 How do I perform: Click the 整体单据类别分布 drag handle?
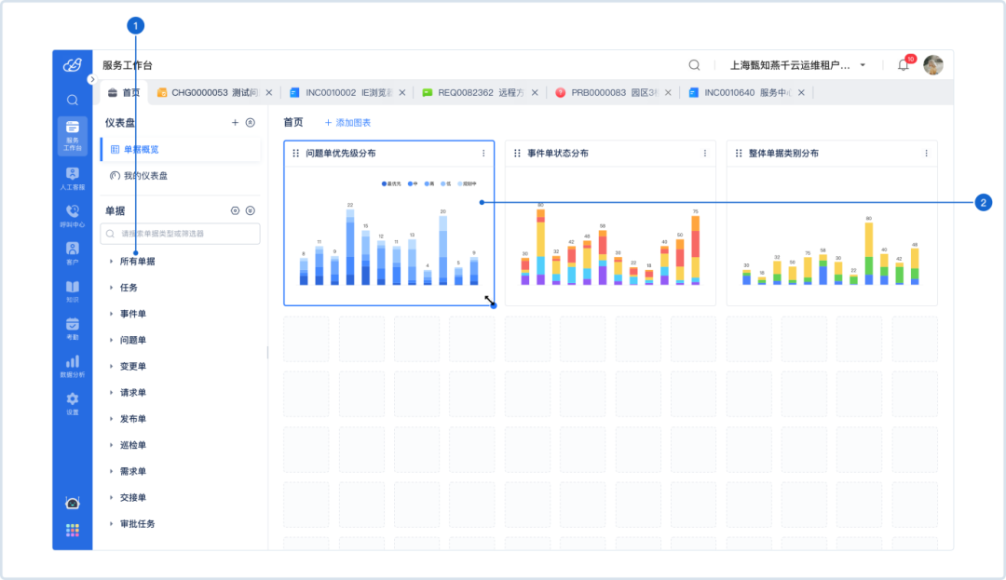(x=739, y=154)
